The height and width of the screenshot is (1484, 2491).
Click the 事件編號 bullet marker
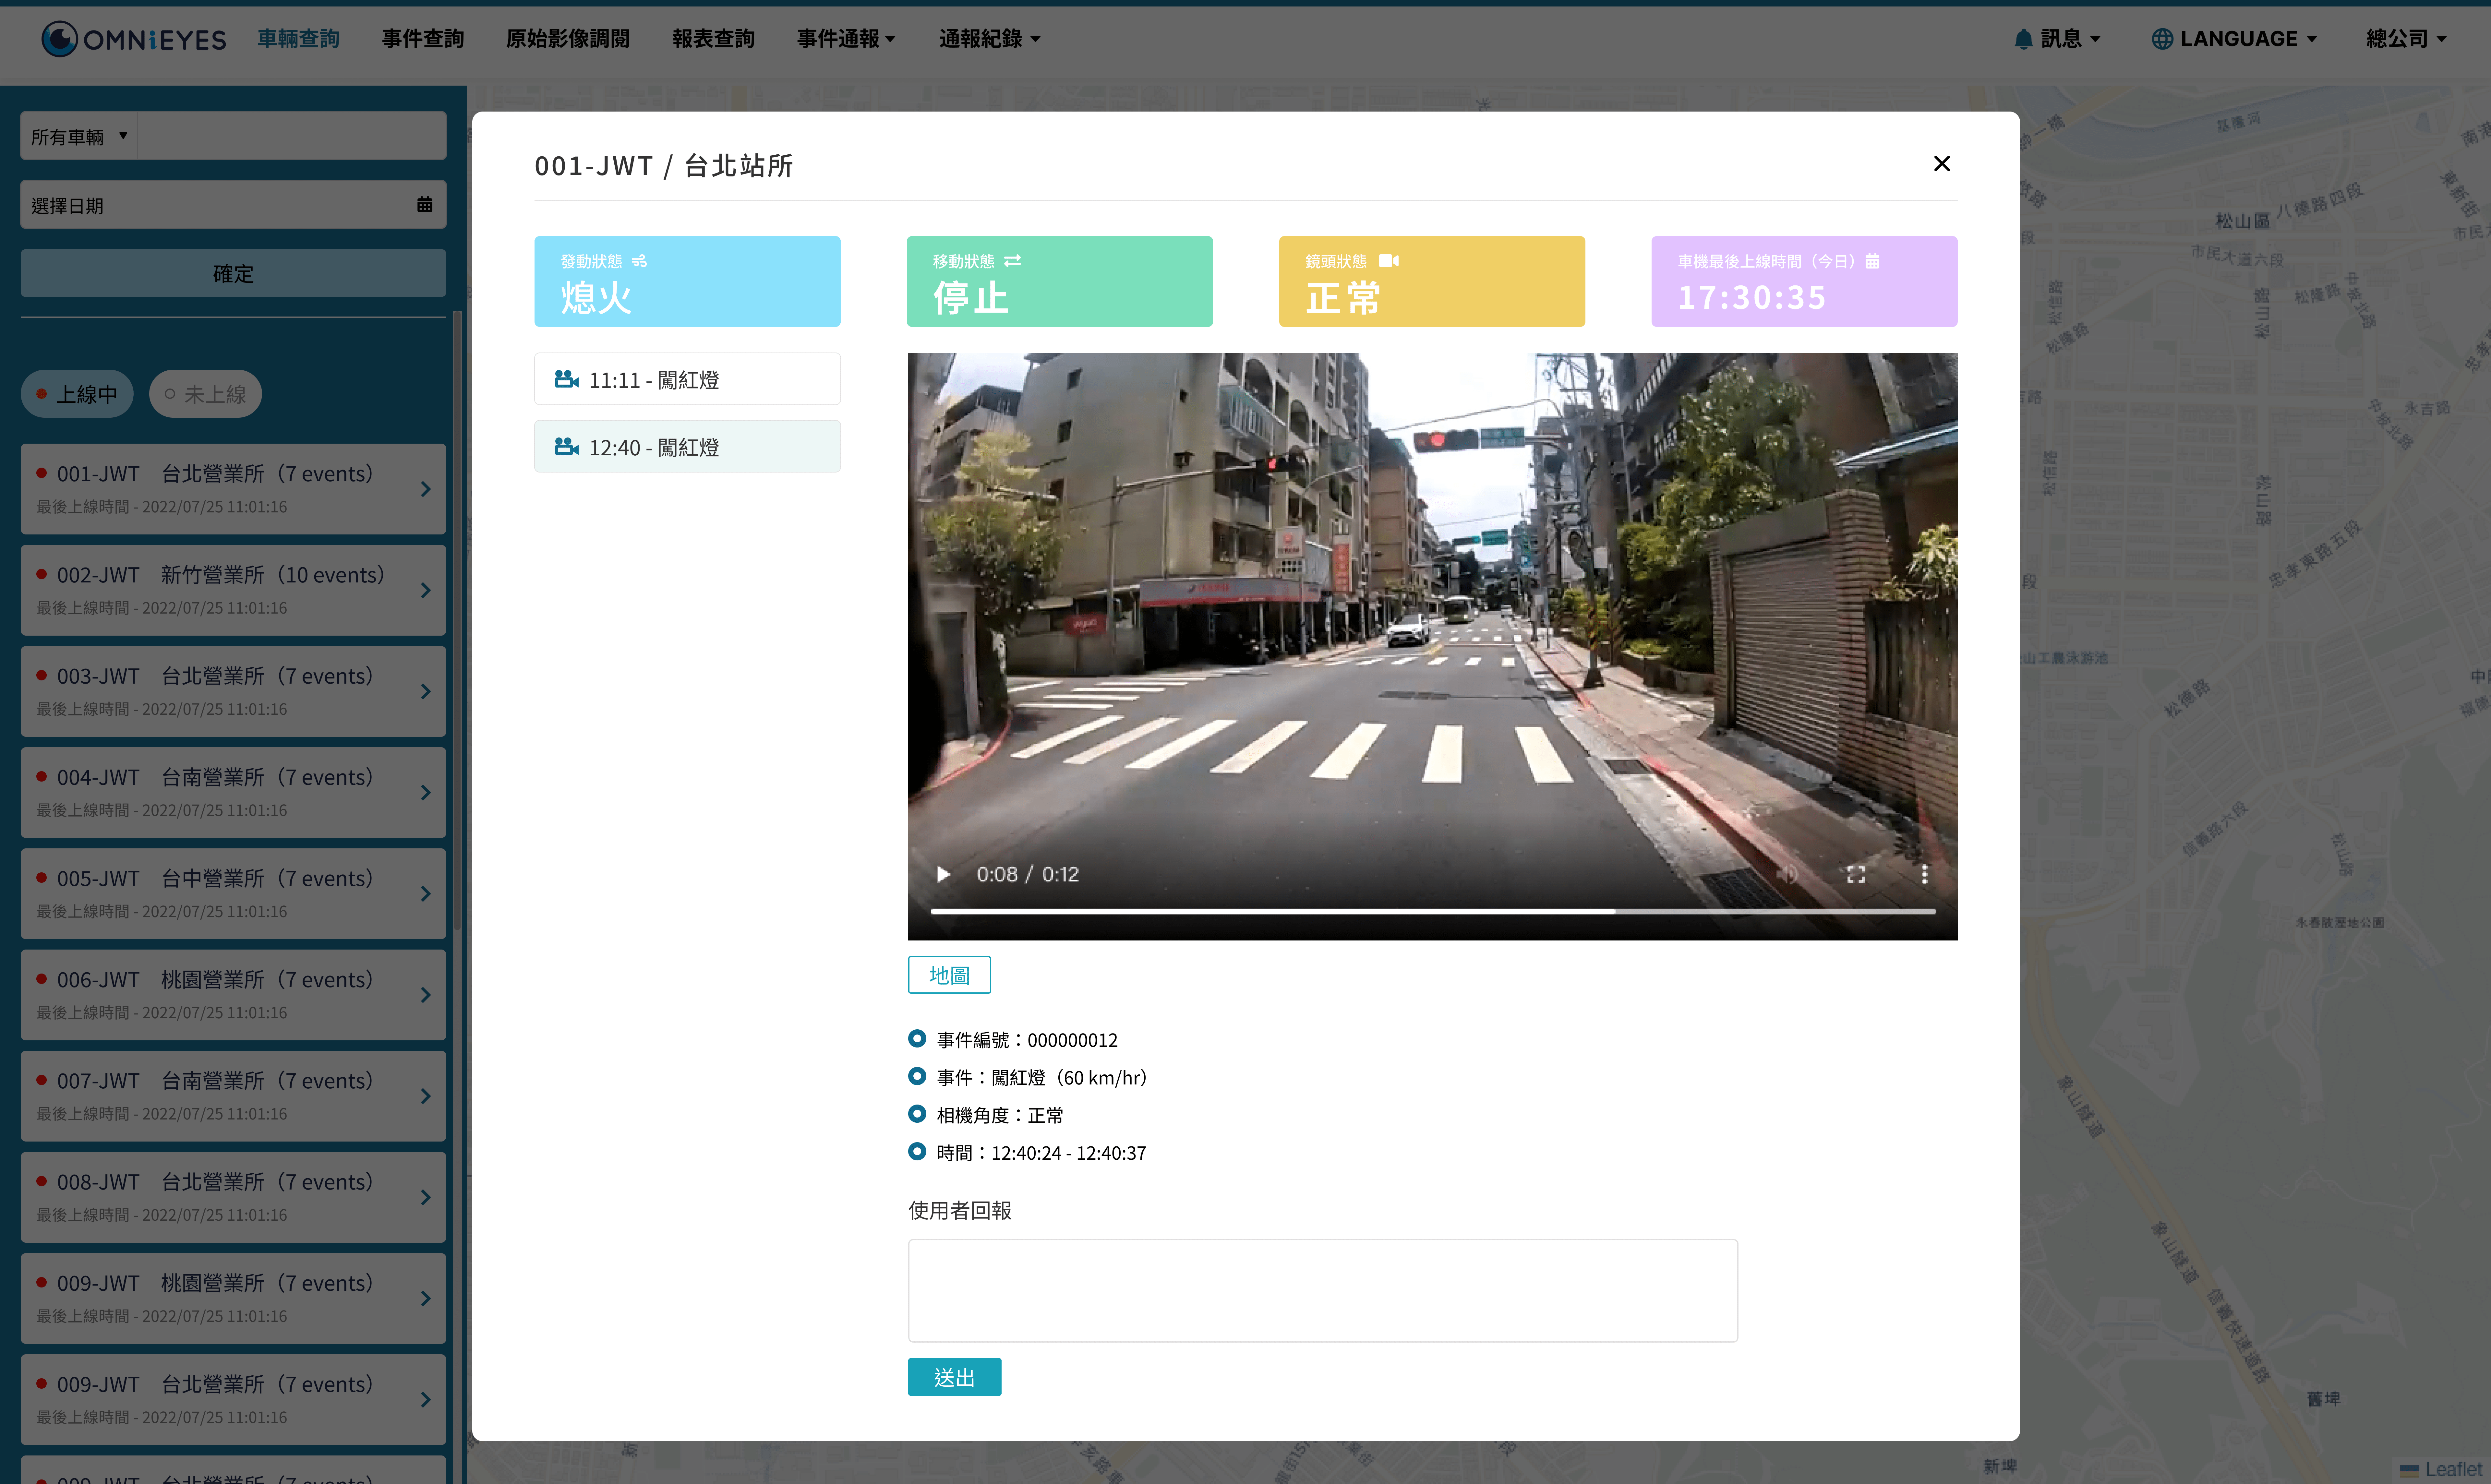(x=917, y=1039)
